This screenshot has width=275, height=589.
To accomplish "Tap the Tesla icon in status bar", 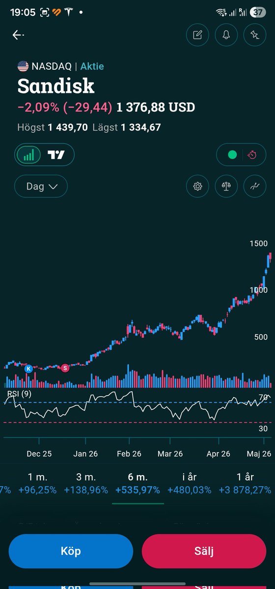I will click(x=68, y=12).
